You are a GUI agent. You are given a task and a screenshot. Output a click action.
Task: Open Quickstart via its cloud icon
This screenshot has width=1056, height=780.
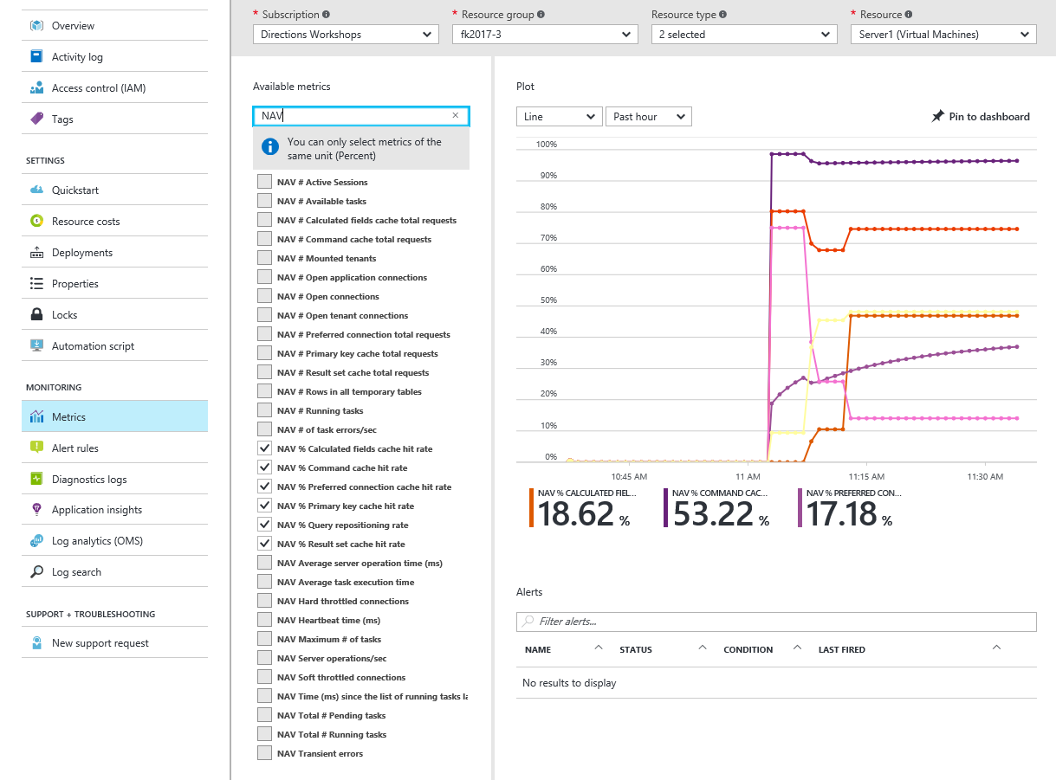click(x=36, y=190)
